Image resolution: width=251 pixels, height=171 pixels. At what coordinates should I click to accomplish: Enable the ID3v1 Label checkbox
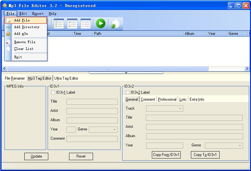pos(53,93)
